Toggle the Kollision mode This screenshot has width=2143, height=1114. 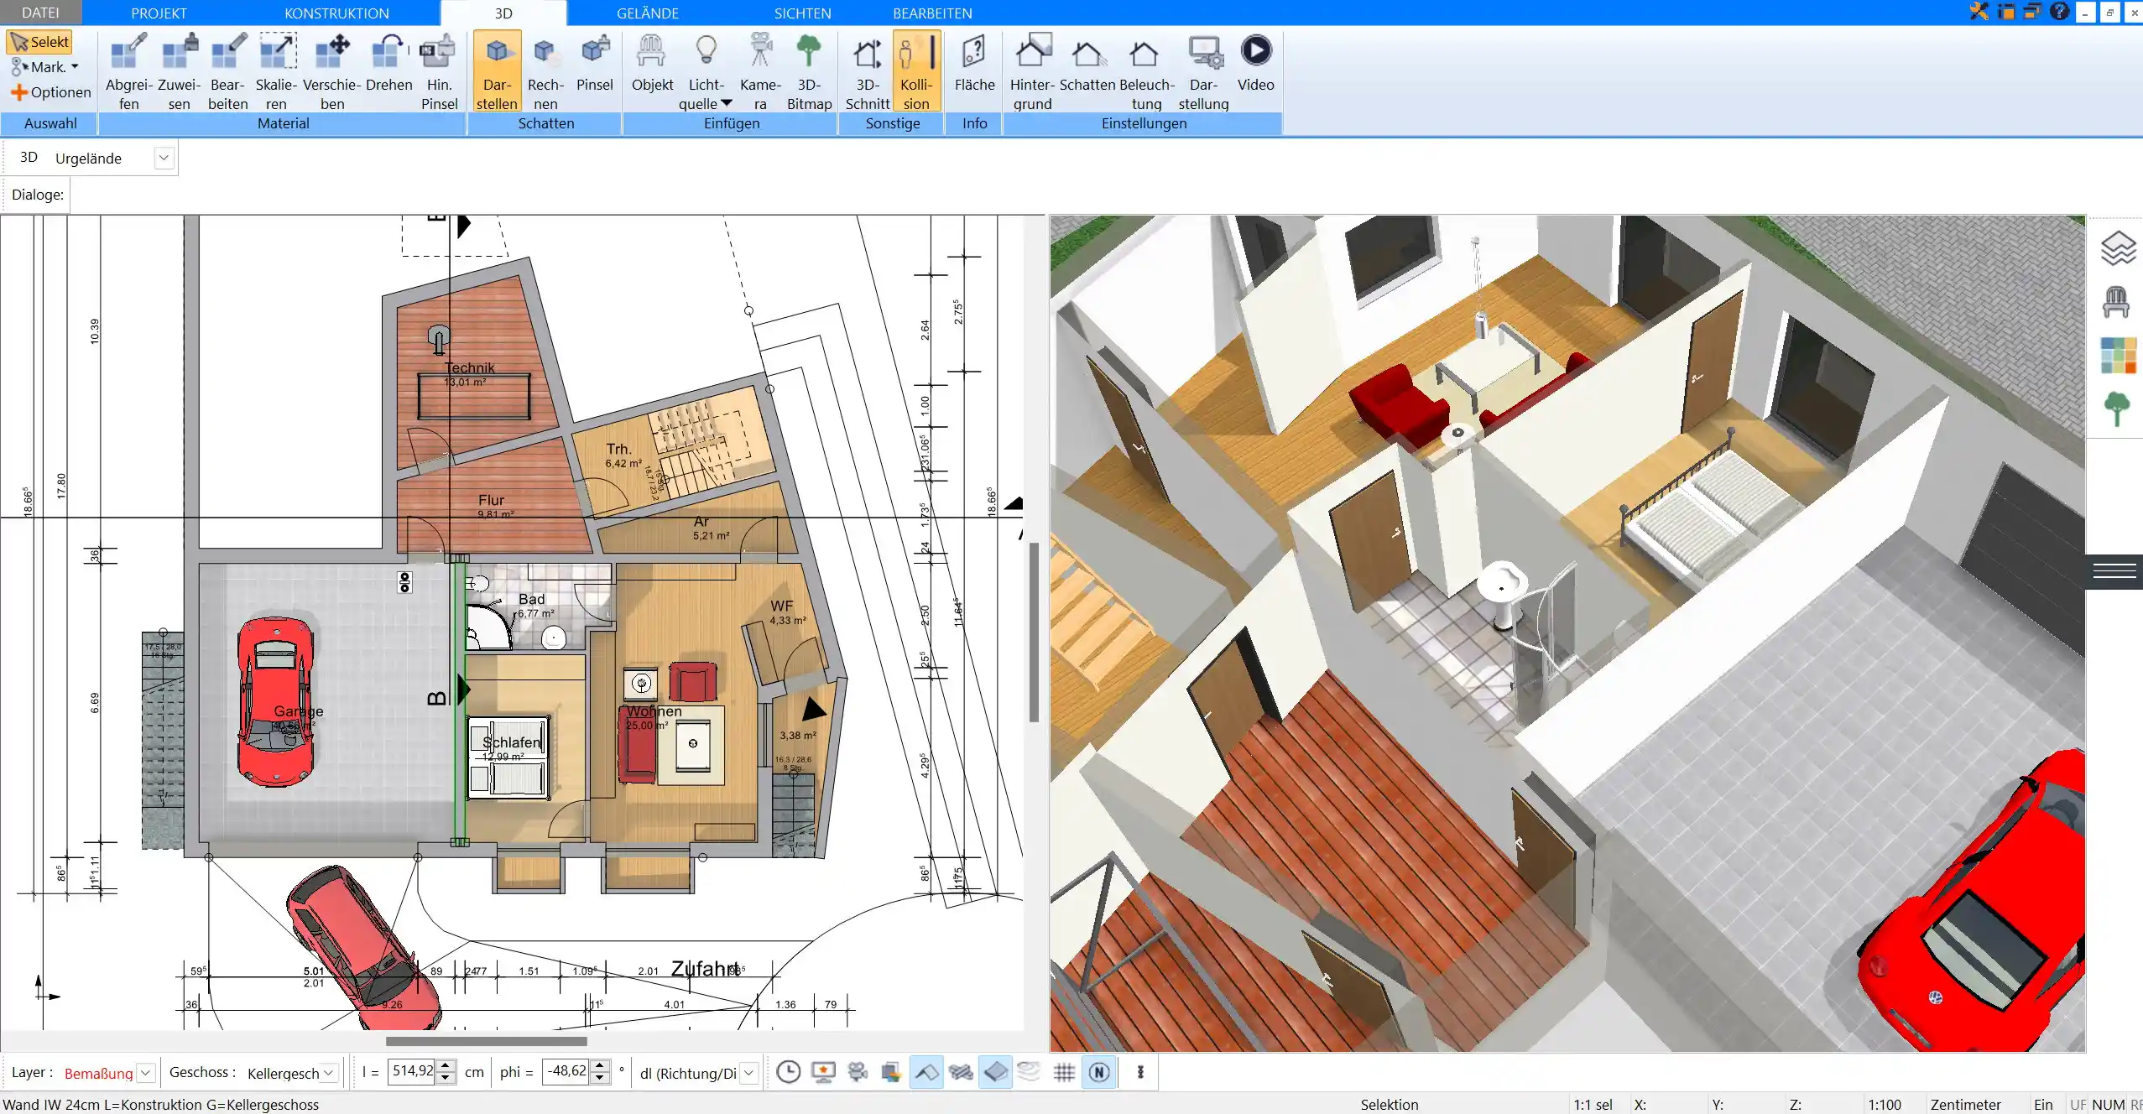916,71
